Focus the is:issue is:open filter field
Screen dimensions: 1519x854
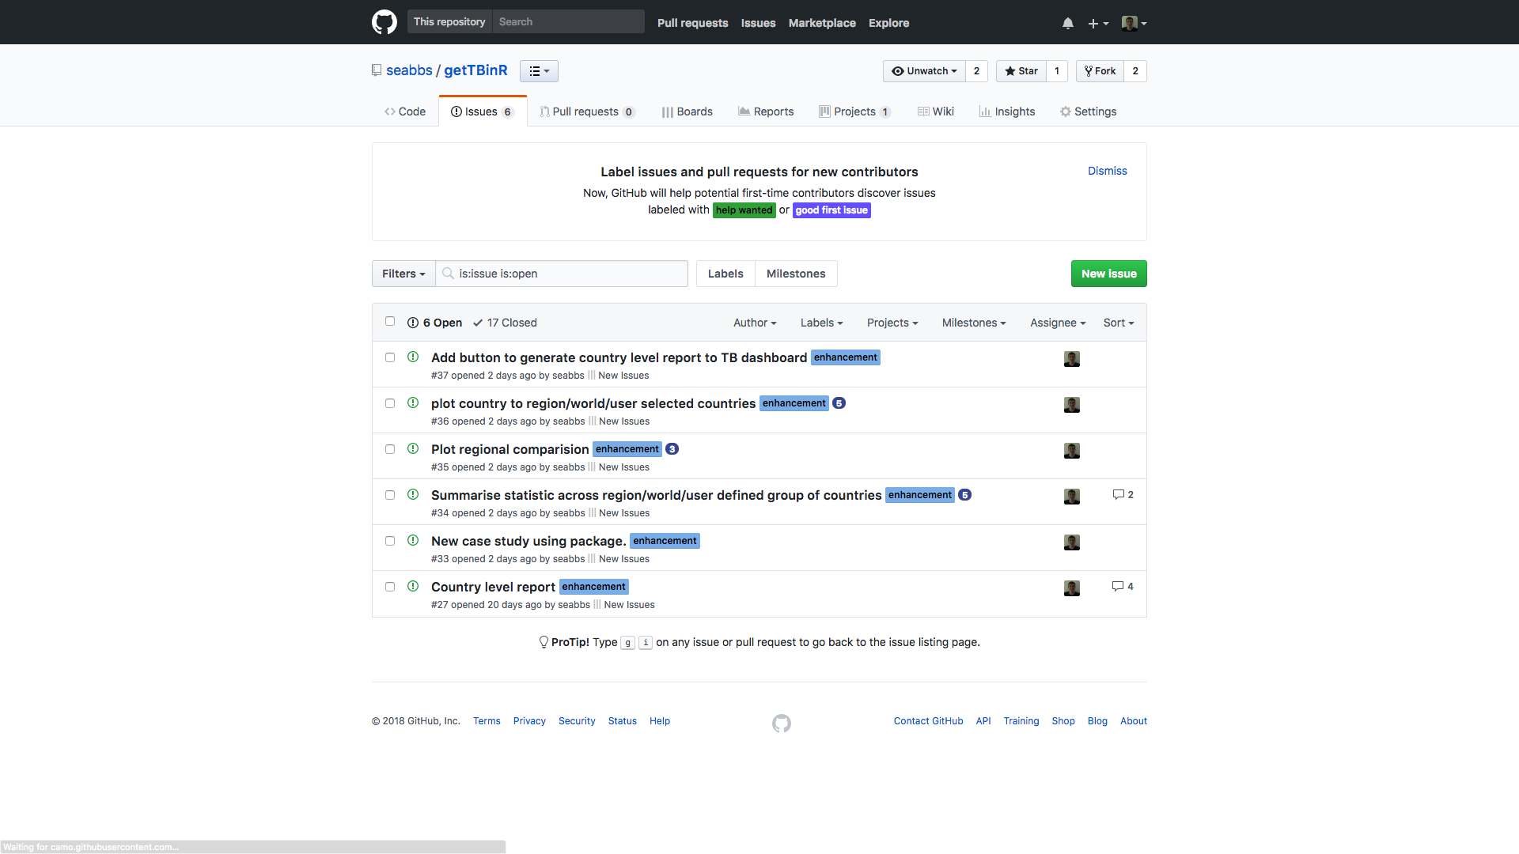pyautogui.click(x=562, y=274)
